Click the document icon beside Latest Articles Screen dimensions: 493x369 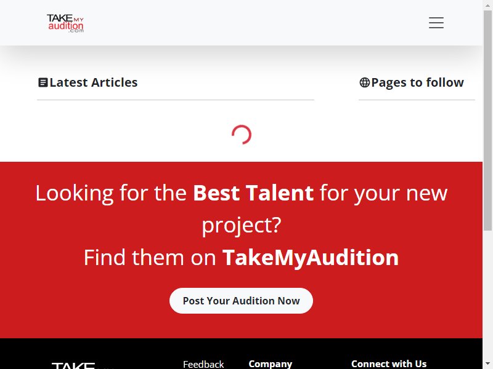coord(43,82)
